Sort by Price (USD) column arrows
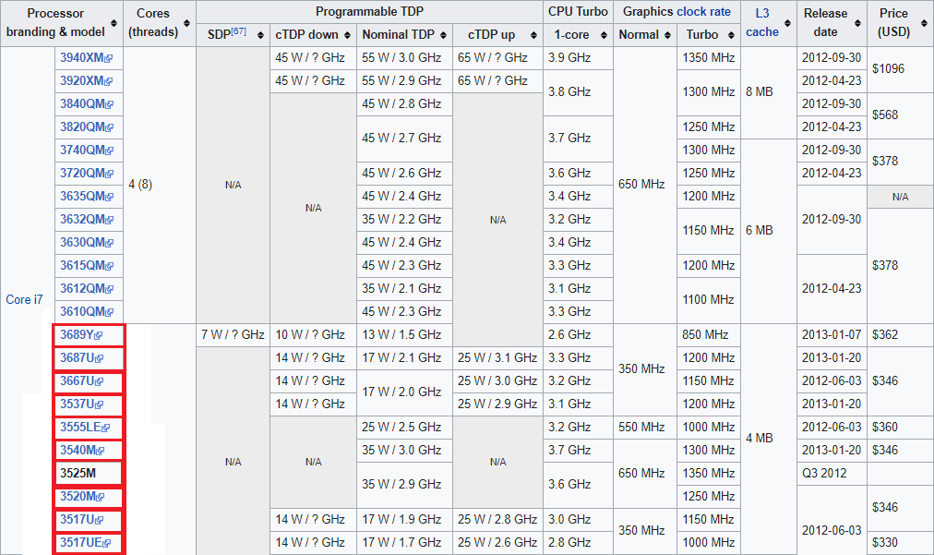This screenshot has width=934, height=555. click(924, 23)
